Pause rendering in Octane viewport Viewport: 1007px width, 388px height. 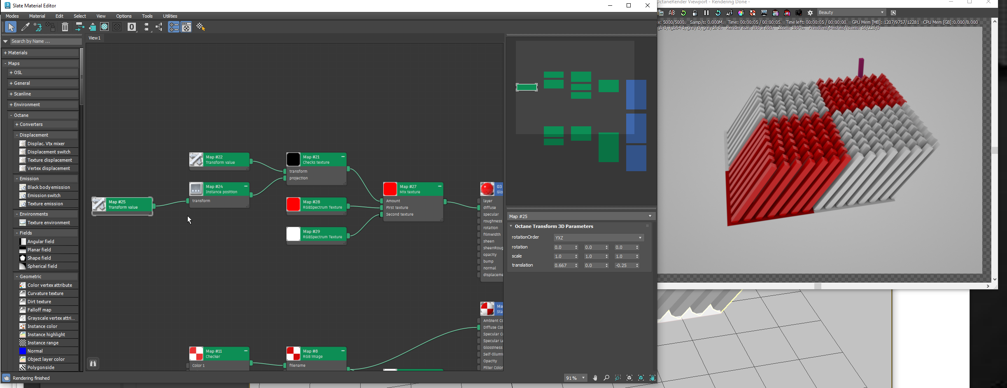[706, 13]
